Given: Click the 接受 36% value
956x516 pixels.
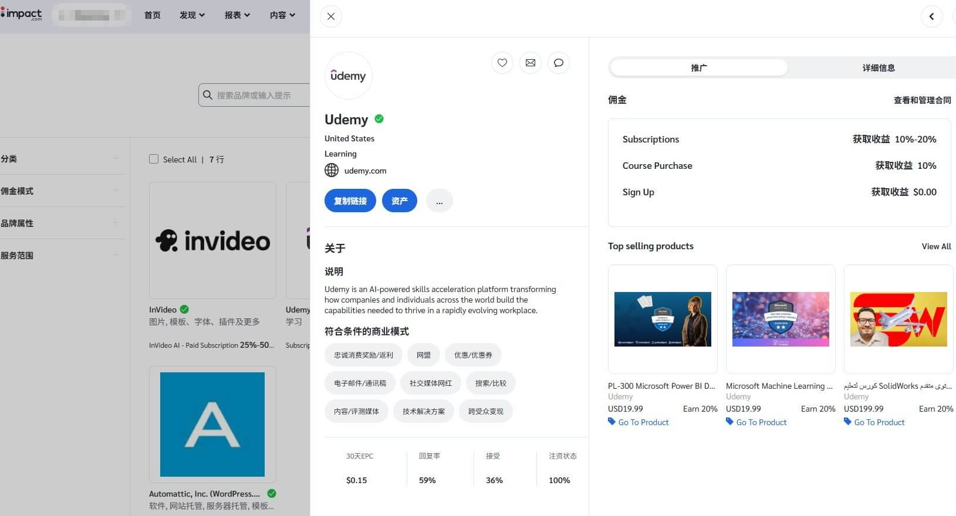Looking at the screenshot, I should tap(494, 480).
